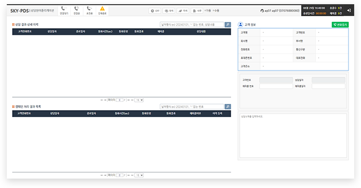Click the connecting phone icon in toolbar
The height and width of the screenshot is (188, 361).
coord(76,9)
